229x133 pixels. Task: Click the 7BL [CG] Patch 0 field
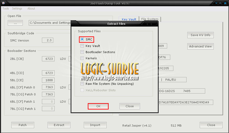[48, 94]
